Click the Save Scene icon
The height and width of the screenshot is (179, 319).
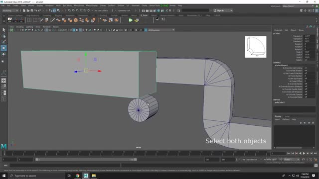pos(32,10)
